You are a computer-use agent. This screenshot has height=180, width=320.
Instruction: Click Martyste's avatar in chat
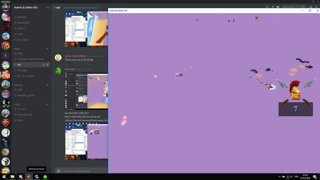coord(58,71)
